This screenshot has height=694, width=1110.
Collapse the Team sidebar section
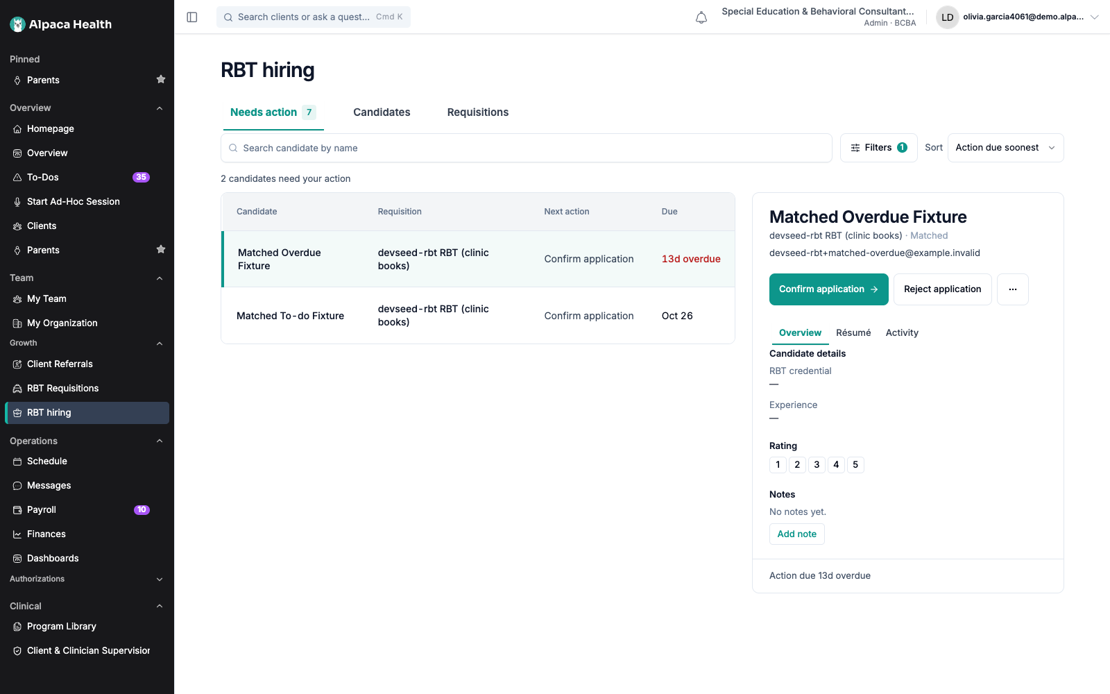pos(160,278)
